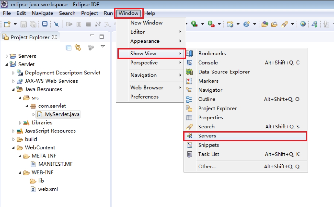Click the Save All toolbar icon

(33, 24)
